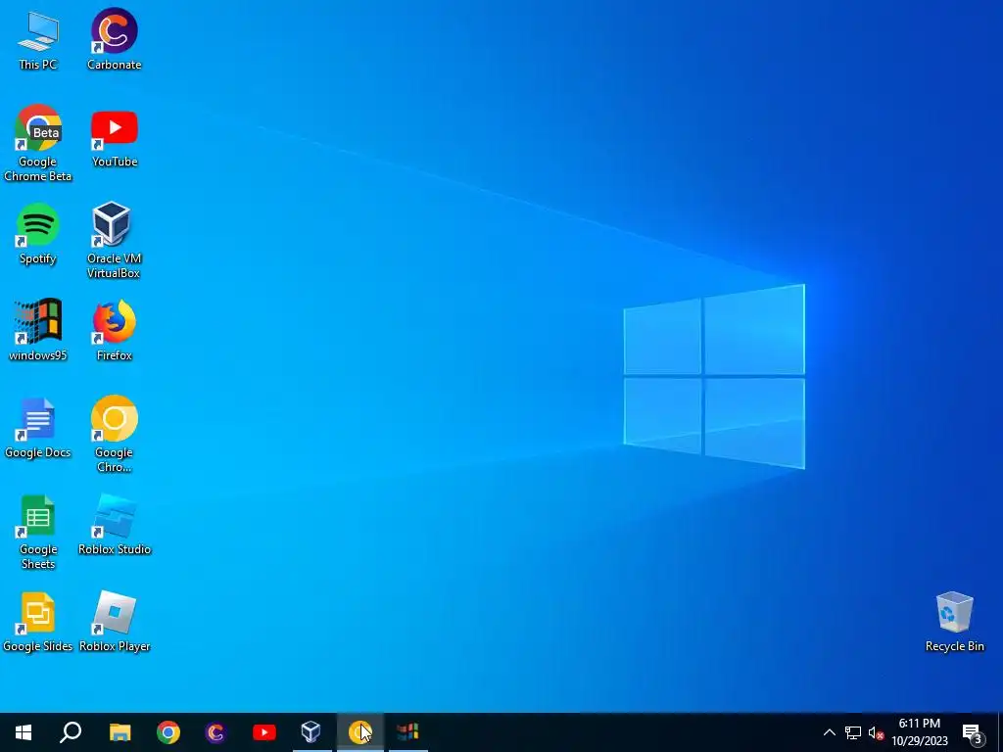Open YouTube from the taskbar
The width and height of the screenshot is (1003, 752).
click(x=264, y=732)
